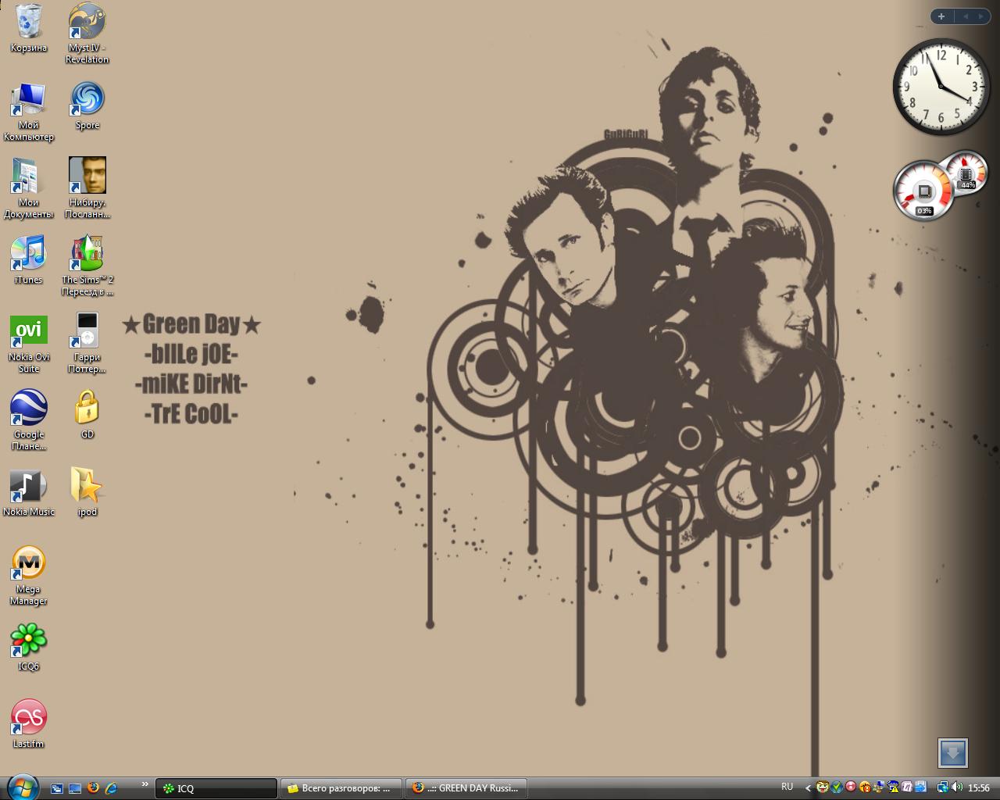1000x800 pixels.
Task: Select the Мой Компьютер desktop icon
Action: pyautogui.click(x=29, y=112)
